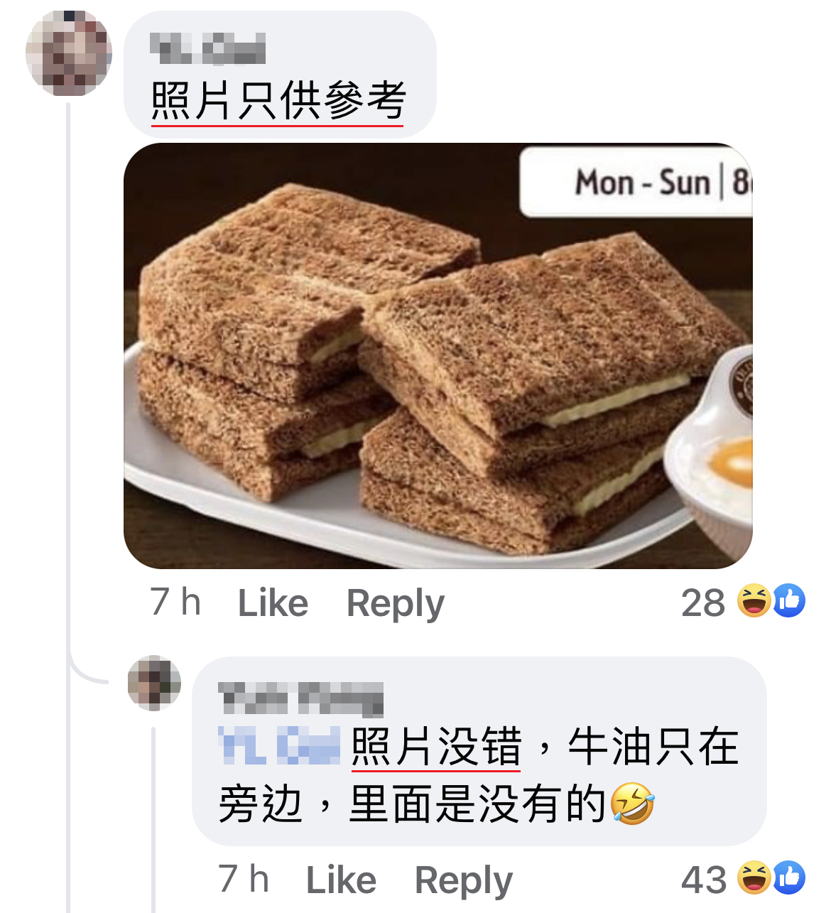Screen dimensions: 831x913
Task: Click the thumbs-up icon beside 43 reactions
Action: coord(788,878)
